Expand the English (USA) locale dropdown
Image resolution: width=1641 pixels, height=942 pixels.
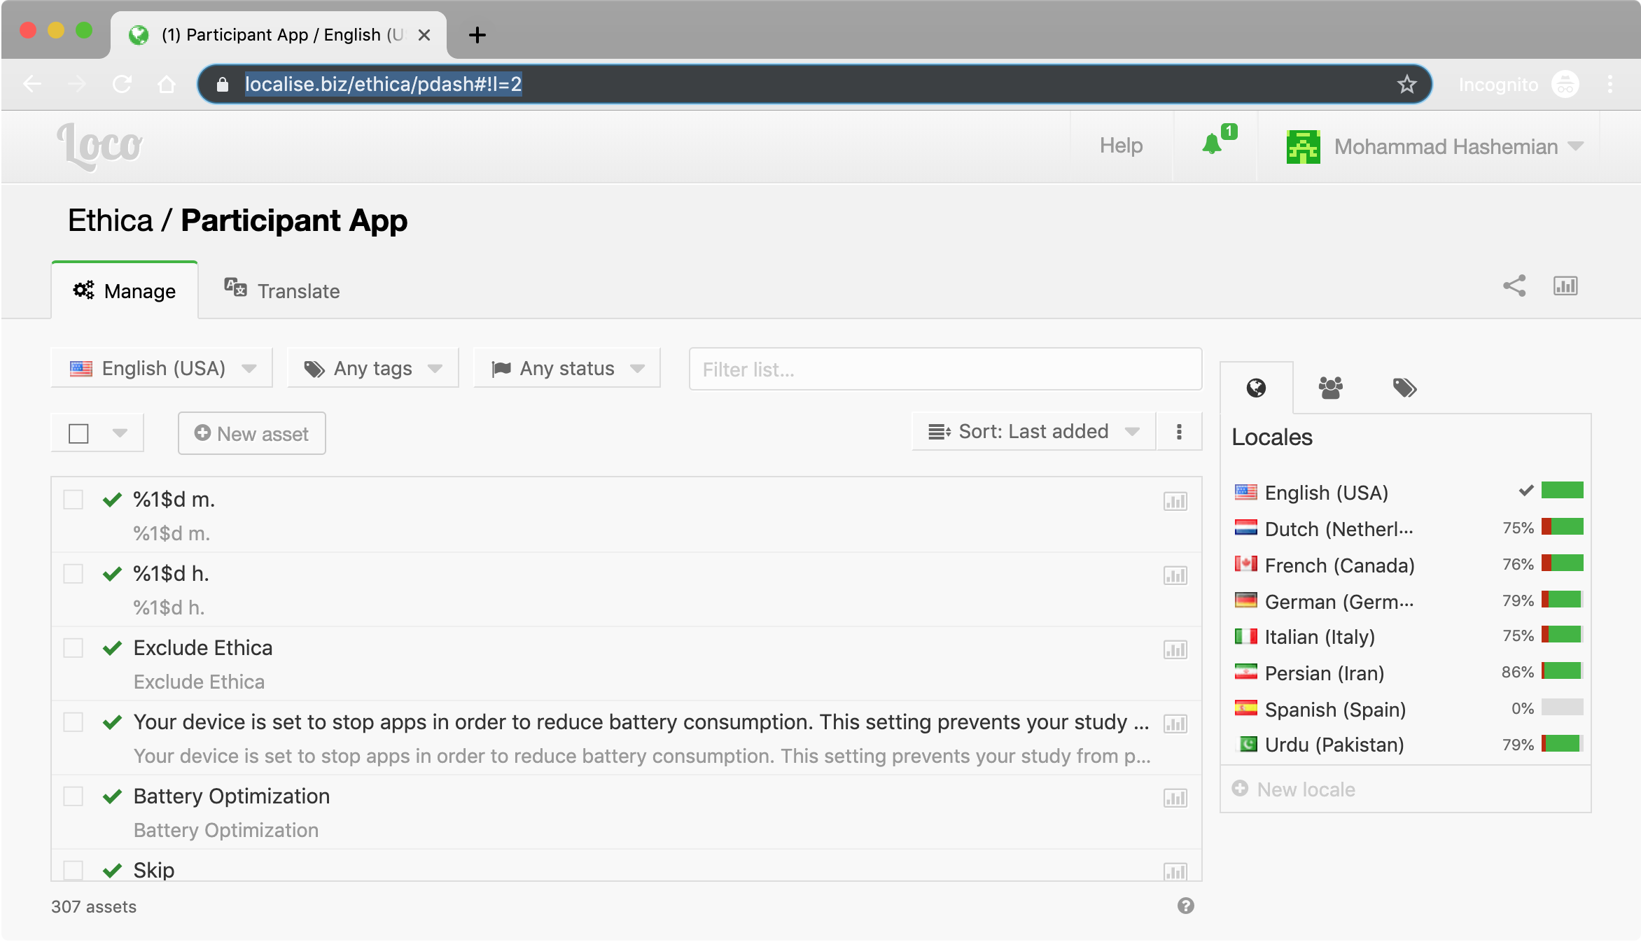click(x=162, y=368)
